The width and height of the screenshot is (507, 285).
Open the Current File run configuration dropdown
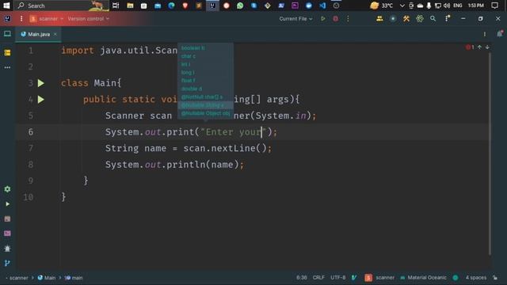tap(295, 19)
